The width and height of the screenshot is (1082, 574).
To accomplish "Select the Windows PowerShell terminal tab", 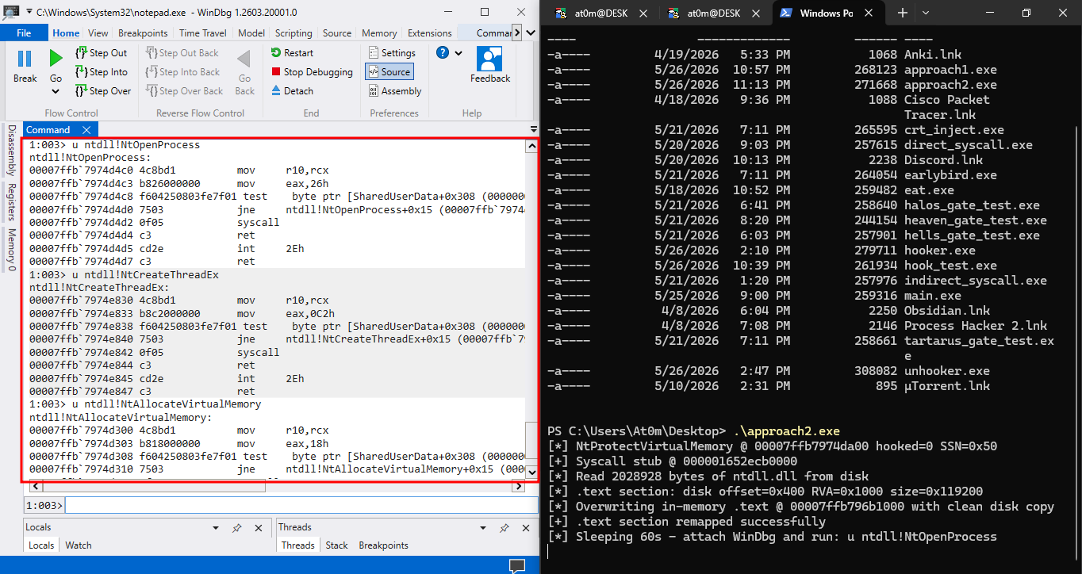I will (x=828, y=13).
